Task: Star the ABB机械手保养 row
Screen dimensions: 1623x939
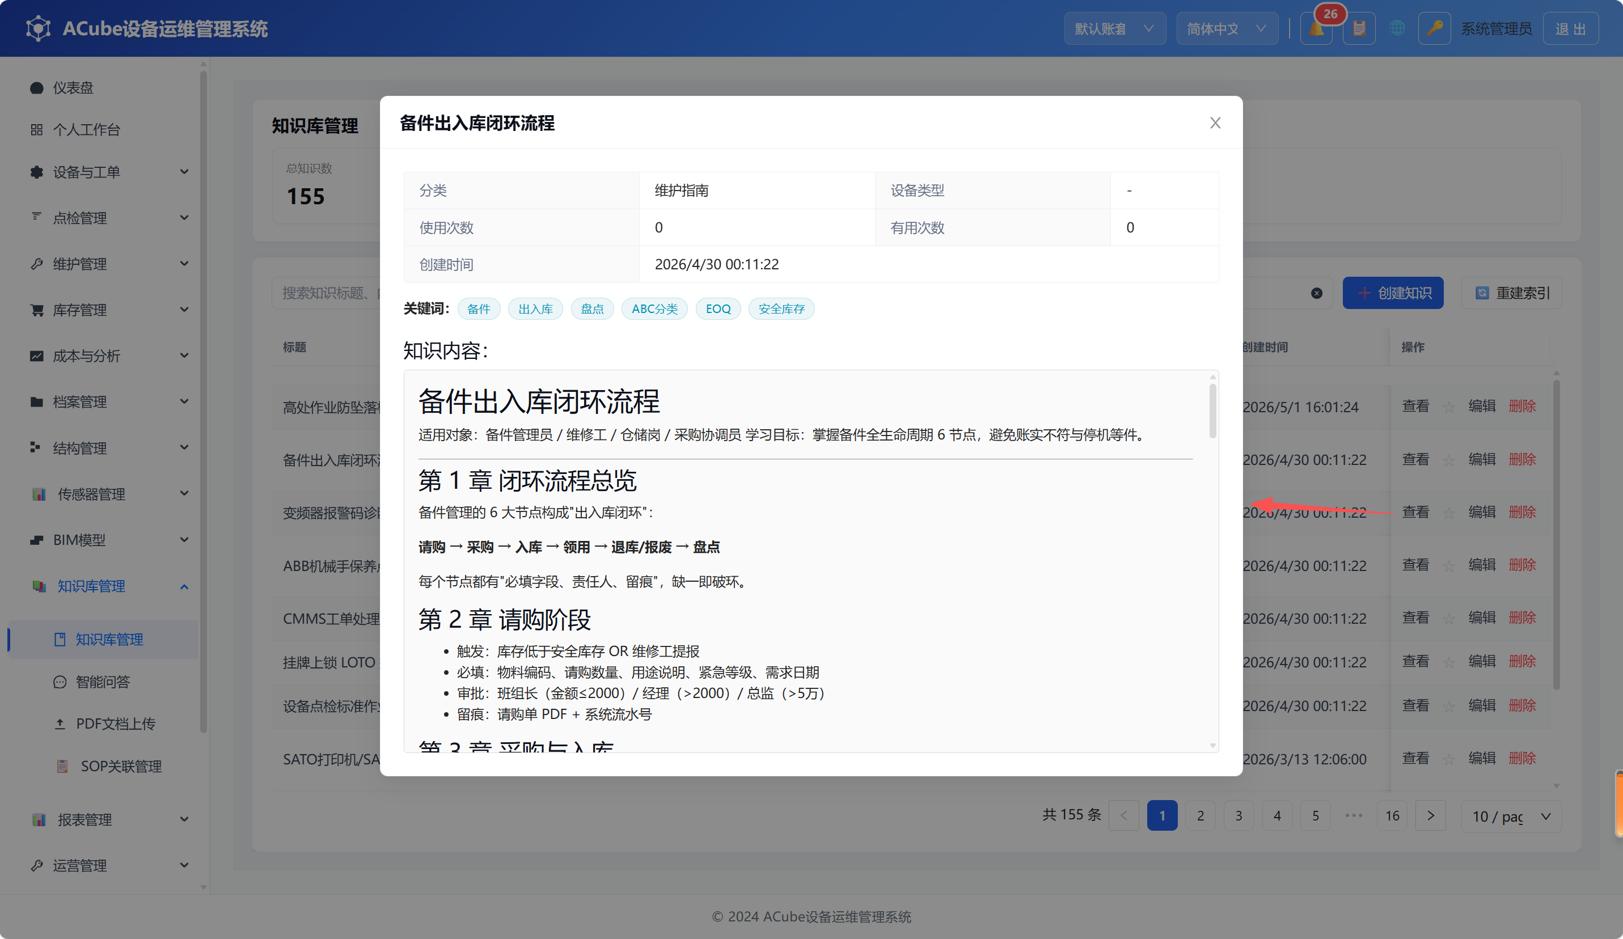Action: point(1448,565)
